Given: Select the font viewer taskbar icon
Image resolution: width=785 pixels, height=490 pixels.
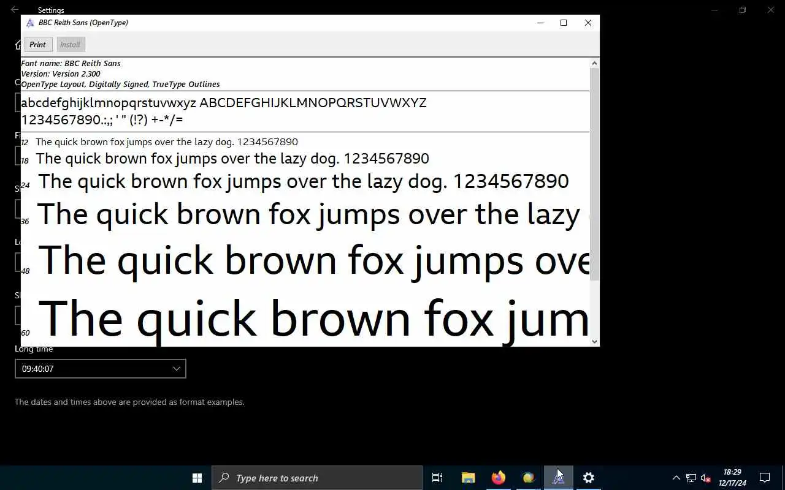Looking at the screenshot, I should (x=558, y=478).
